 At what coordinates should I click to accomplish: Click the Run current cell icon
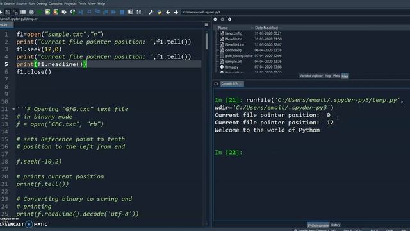coord(47,12)
